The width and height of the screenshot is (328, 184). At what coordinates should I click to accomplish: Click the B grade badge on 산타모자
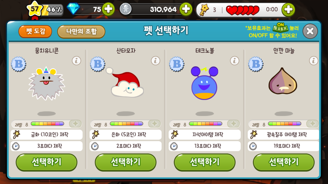coord(98,64)
